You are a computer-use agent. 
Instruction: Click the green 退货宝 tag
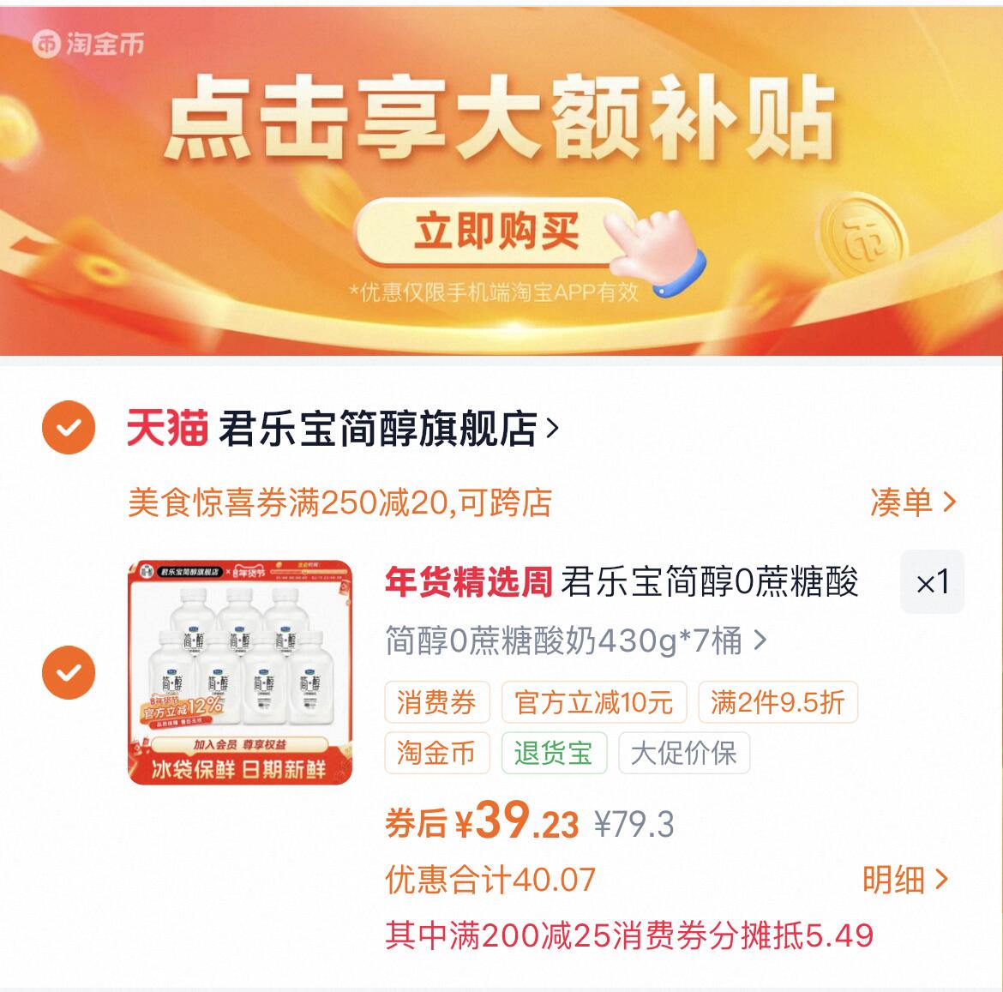coord(554,753)
